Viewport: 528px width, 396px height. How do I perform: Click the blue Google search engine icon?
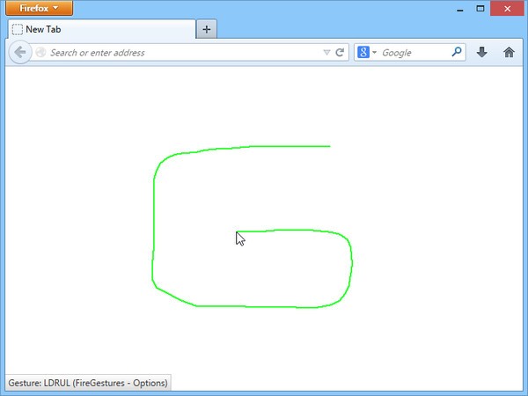click(363, 52)
